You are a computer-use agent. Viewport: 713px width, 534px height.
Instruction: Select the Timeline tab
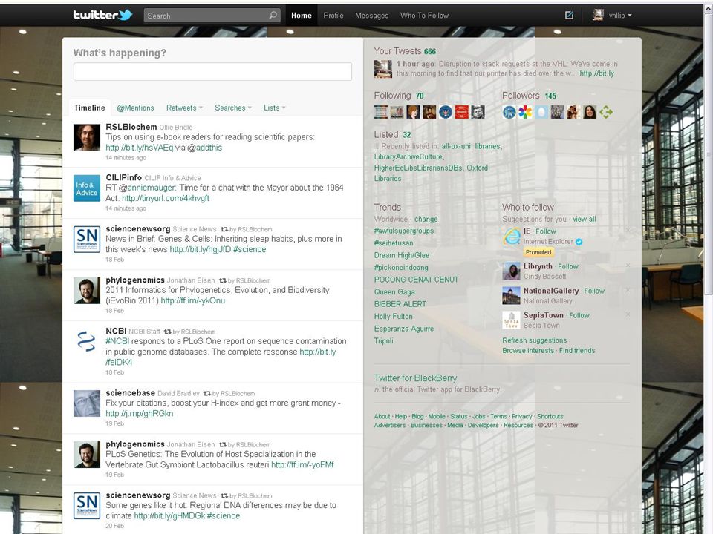(90, 108)
